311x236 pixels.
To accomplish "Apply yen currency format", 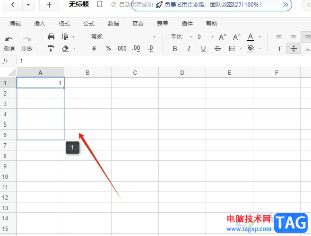I will pyautogui.click(x=94, y=48).
